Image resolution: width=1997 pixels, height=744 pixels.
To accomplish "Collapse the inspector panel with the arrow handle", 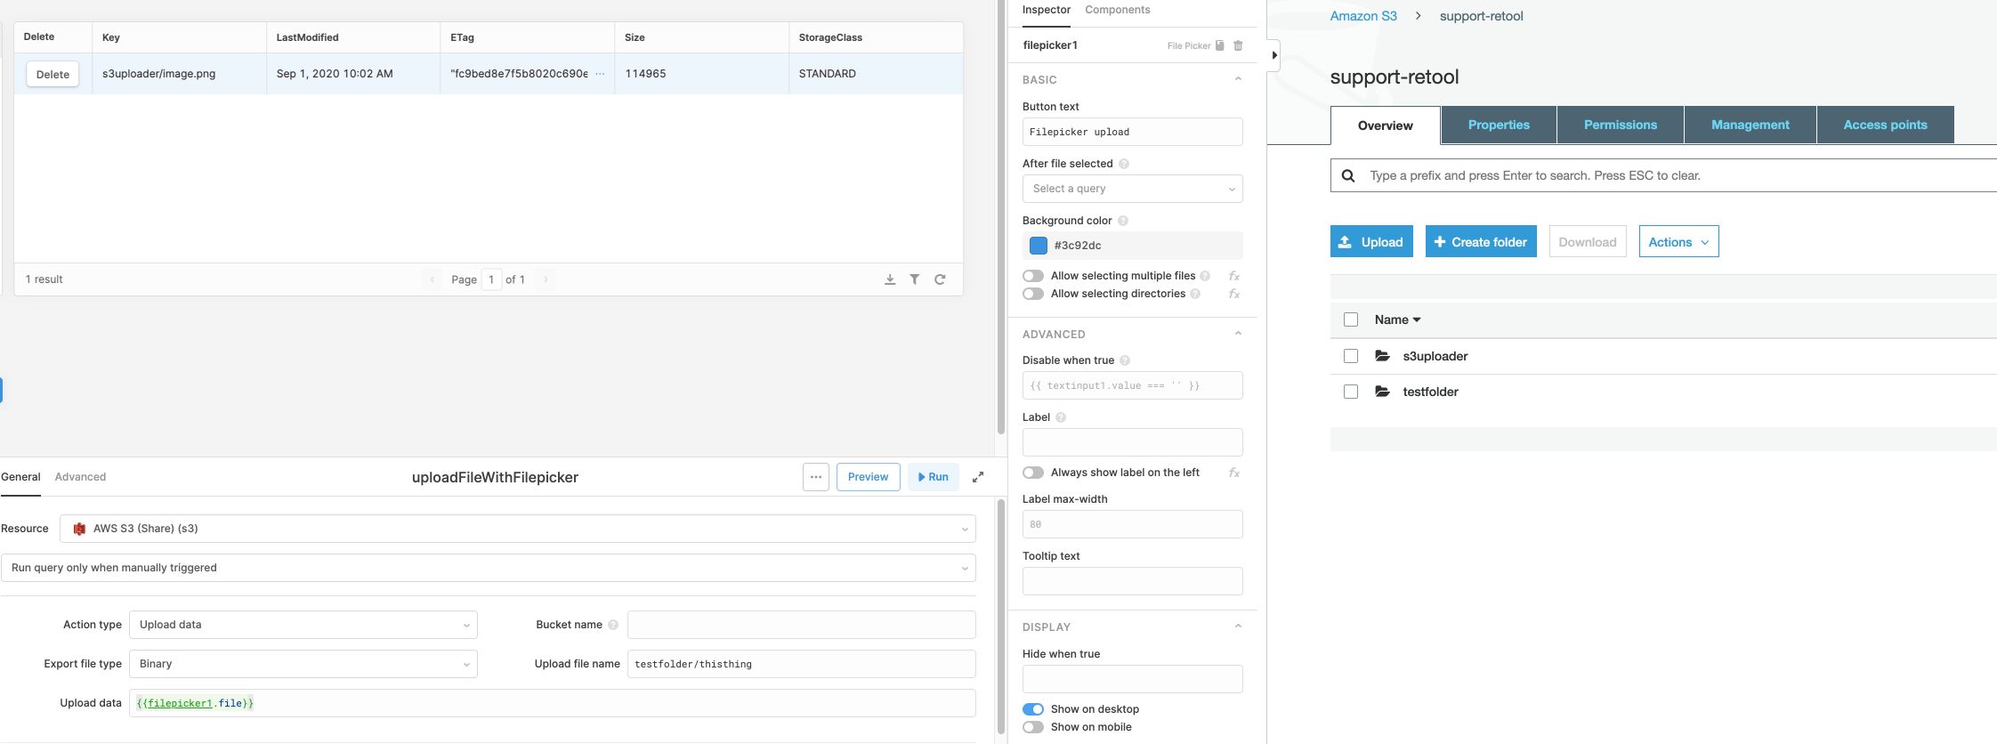I will pyautogui.click(x=1274, y=55).
